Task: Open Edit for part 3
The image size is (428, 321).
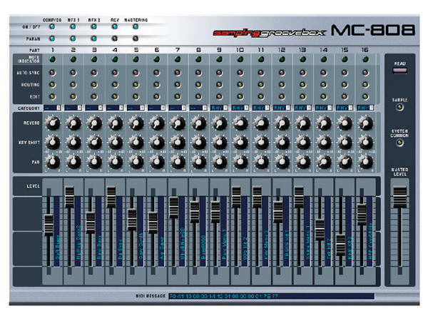Action: (x=94, y=96)
